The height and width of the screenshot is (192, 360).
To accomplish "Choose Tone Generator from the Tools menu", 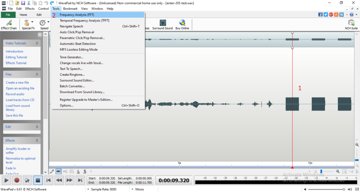I will [71, 57].
